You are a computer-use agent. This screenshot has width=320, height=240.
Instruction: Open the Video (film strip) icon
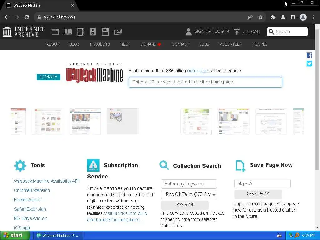point(80,32)
